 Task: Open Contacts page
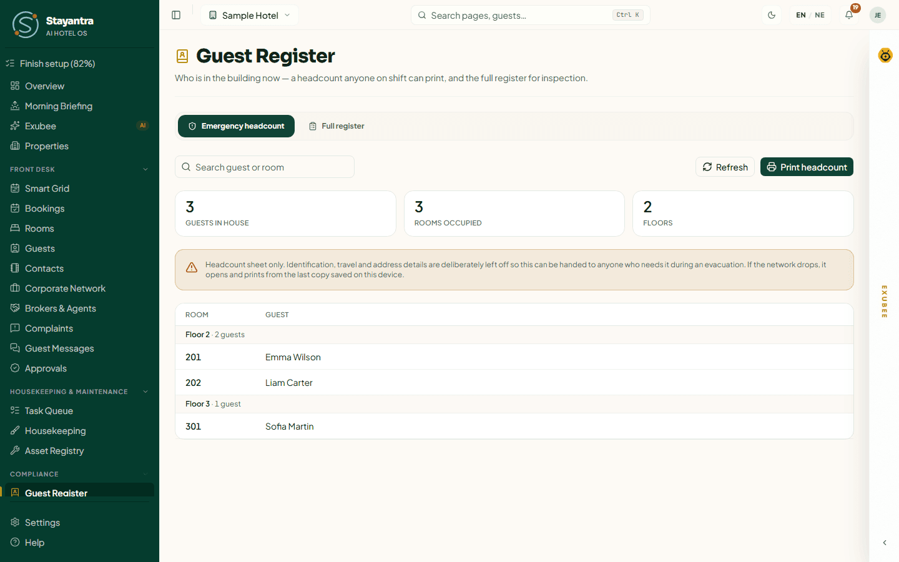pyautogui.click(x=79, y=269)
